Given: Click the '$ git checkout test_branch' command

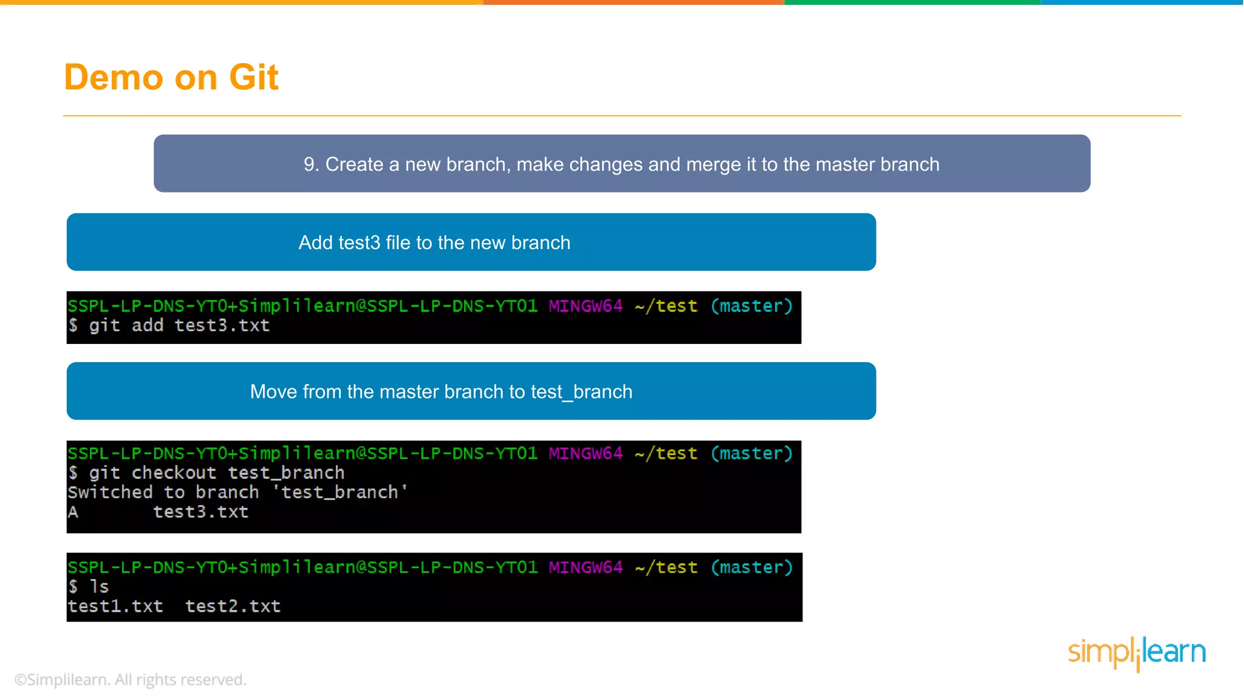Looking at the screenshot, I should coord(207,473).
